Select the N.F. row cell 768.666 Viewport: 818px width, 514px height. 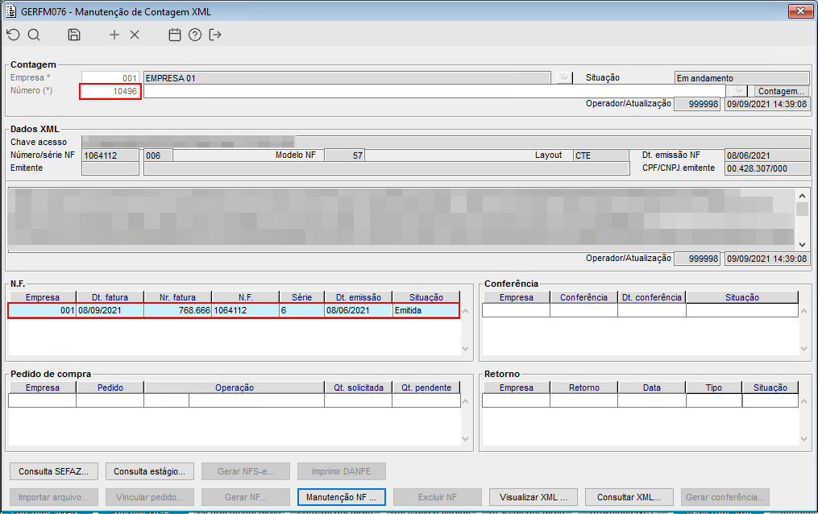coord(178,310)
